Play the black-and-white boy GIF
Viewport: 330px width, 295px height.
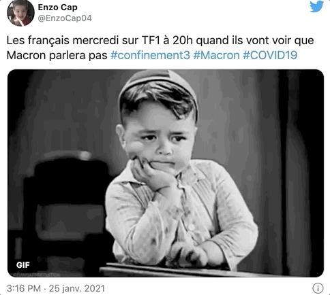tap(166, 173)
